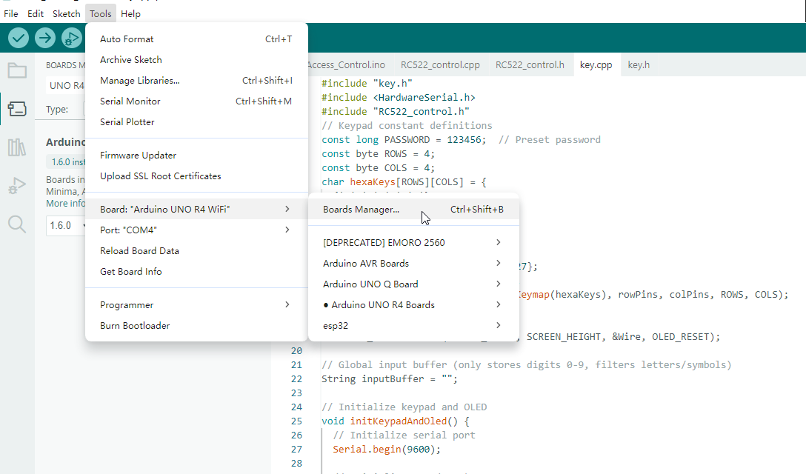
Task: Launch Serial Monitor from Tools menu
Action: point(196,101)
